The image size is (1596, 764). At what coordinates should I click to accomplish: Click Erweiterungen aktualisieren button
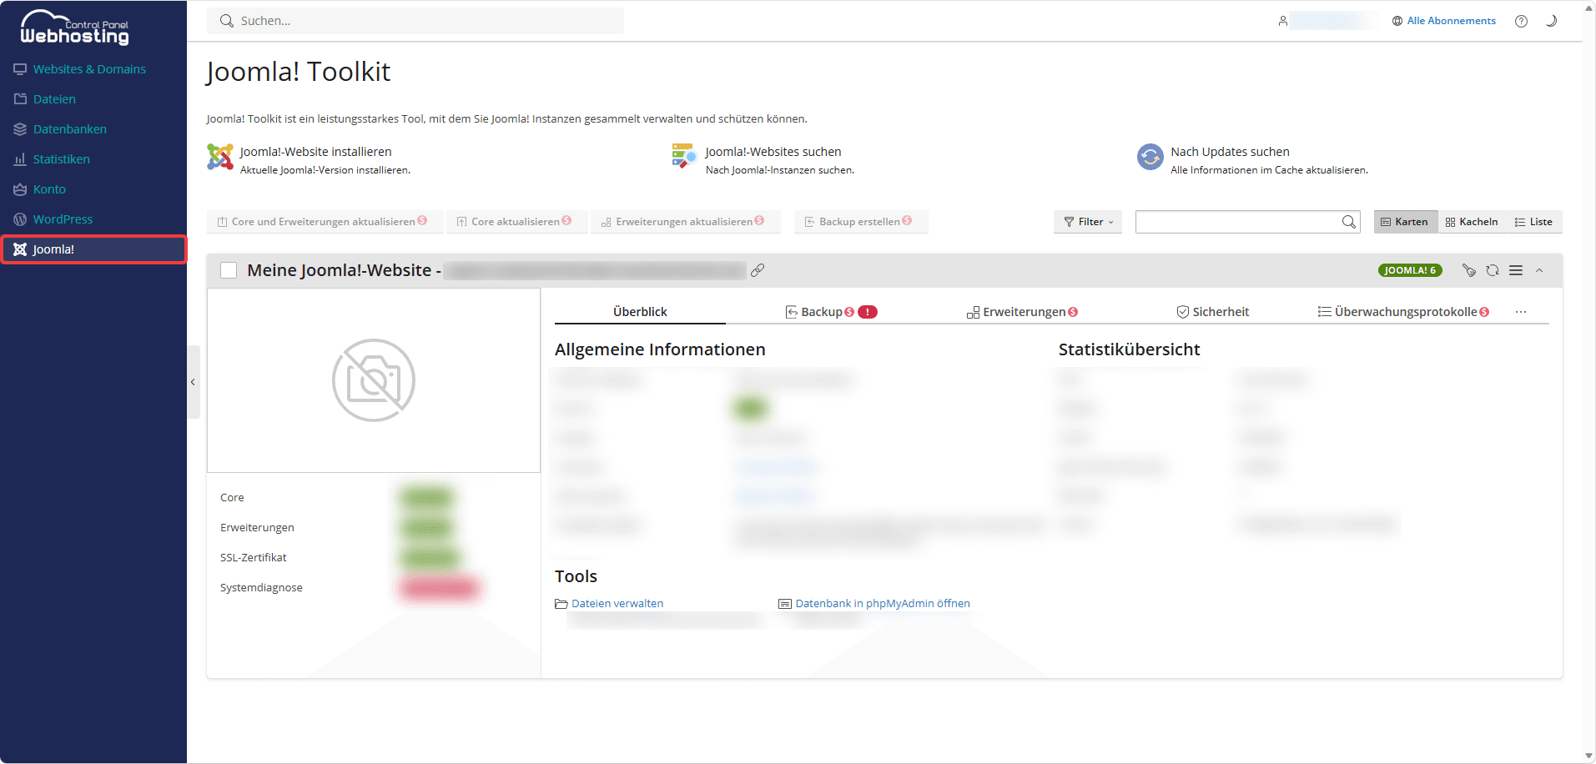click(x=685, y=222)
